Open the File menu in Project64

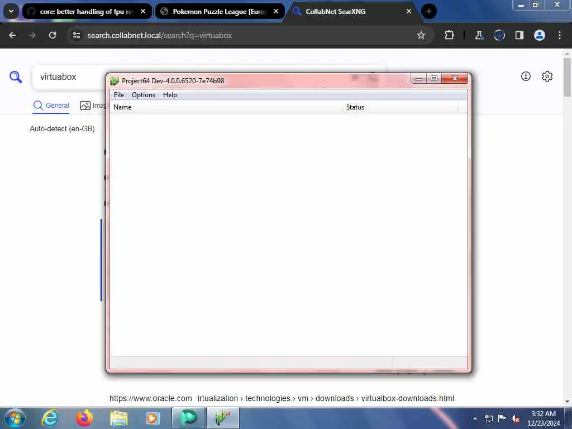pyautogui.click(x=119, y=95)
